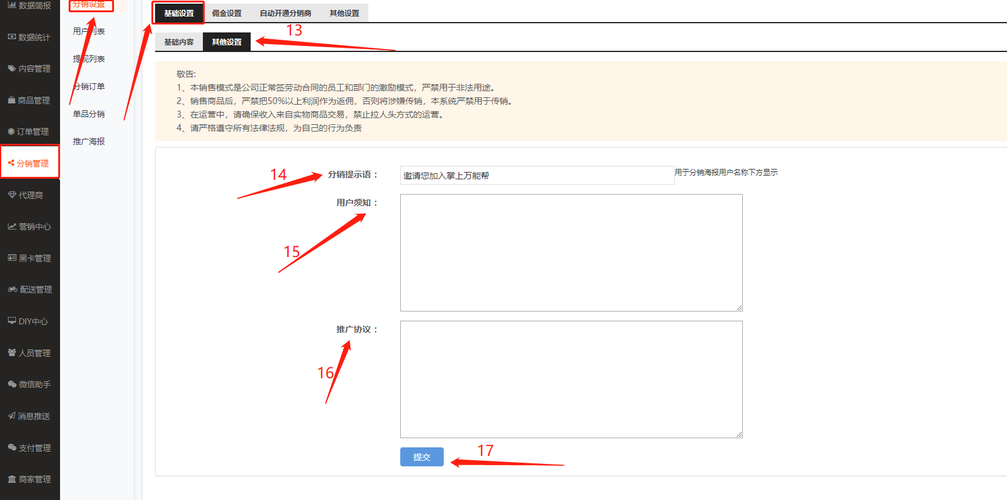The width and height of the screenshot is (1007, 500).
Task: Open 消息推送 paper plane icon
Action: [x=12, y=416]
